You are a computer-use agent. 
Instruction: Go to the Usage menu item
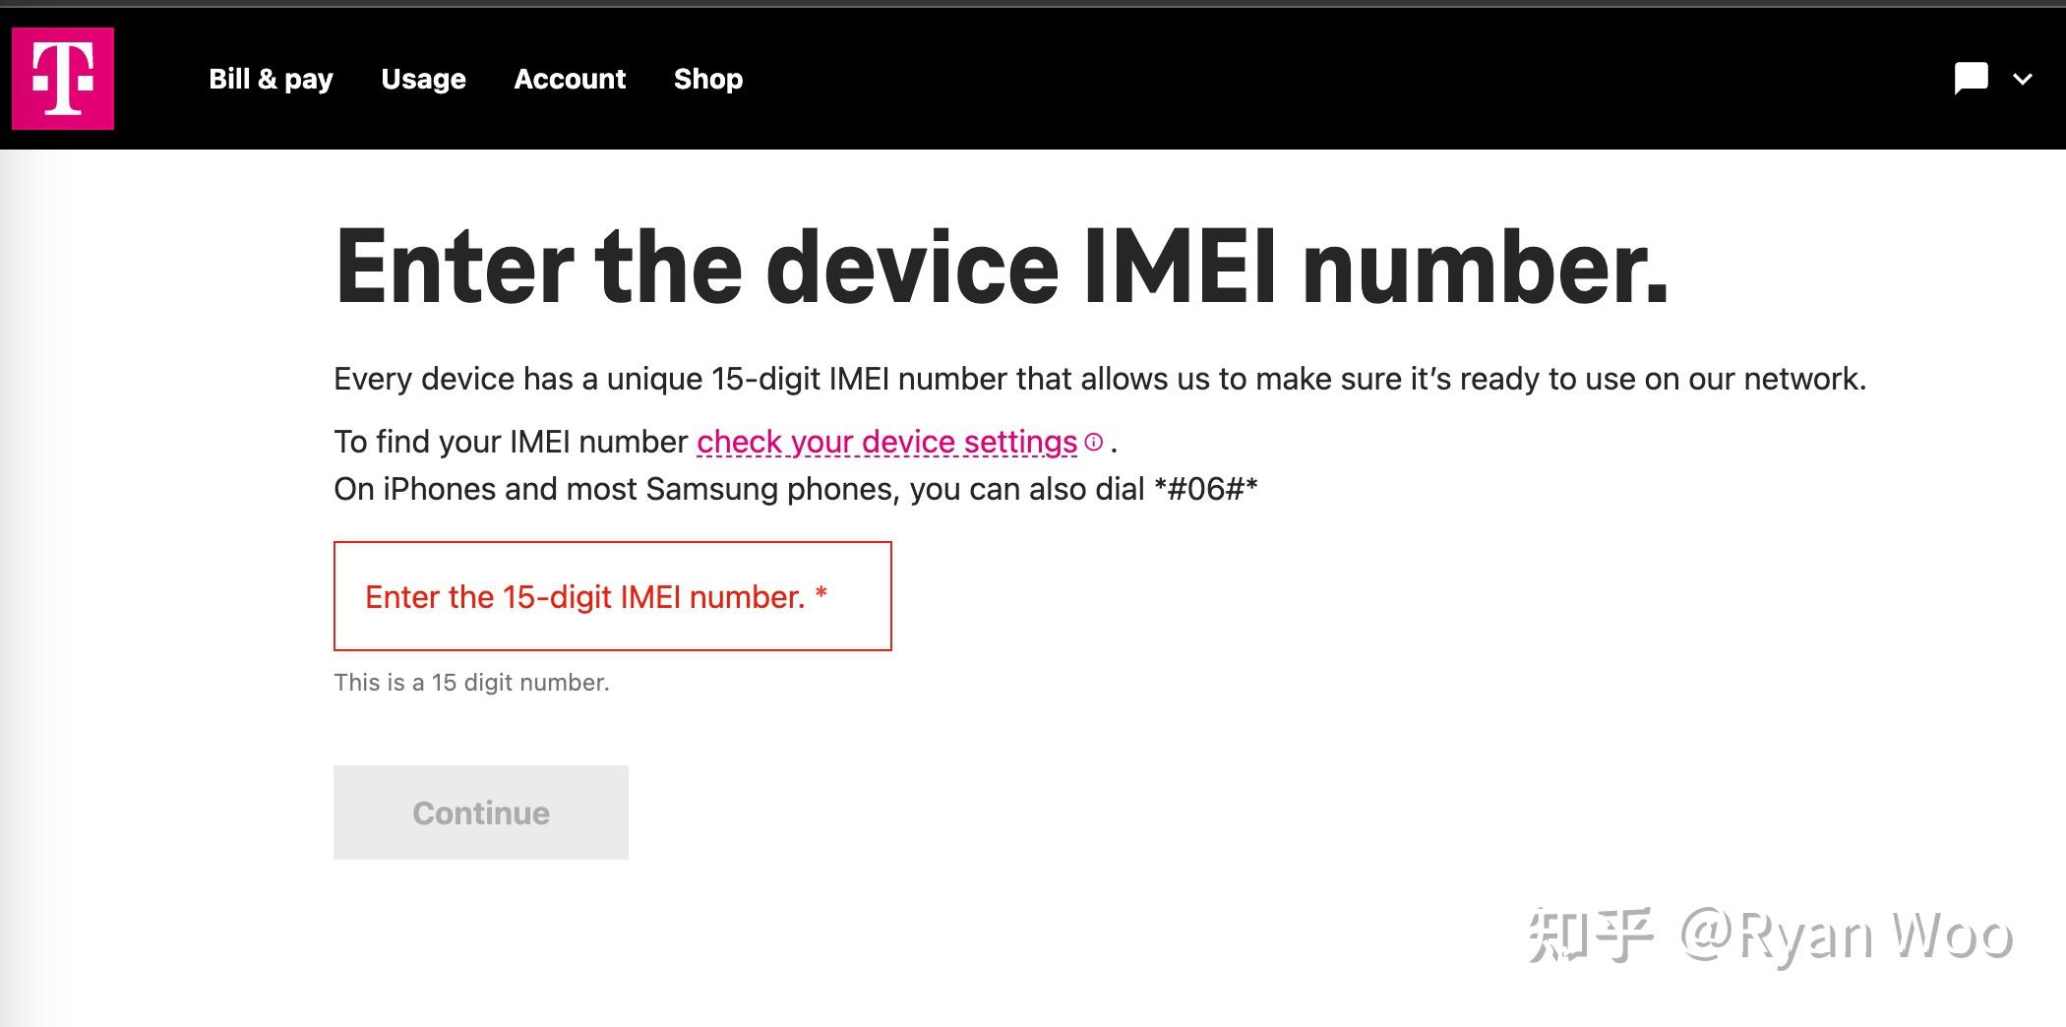[423, 79]
